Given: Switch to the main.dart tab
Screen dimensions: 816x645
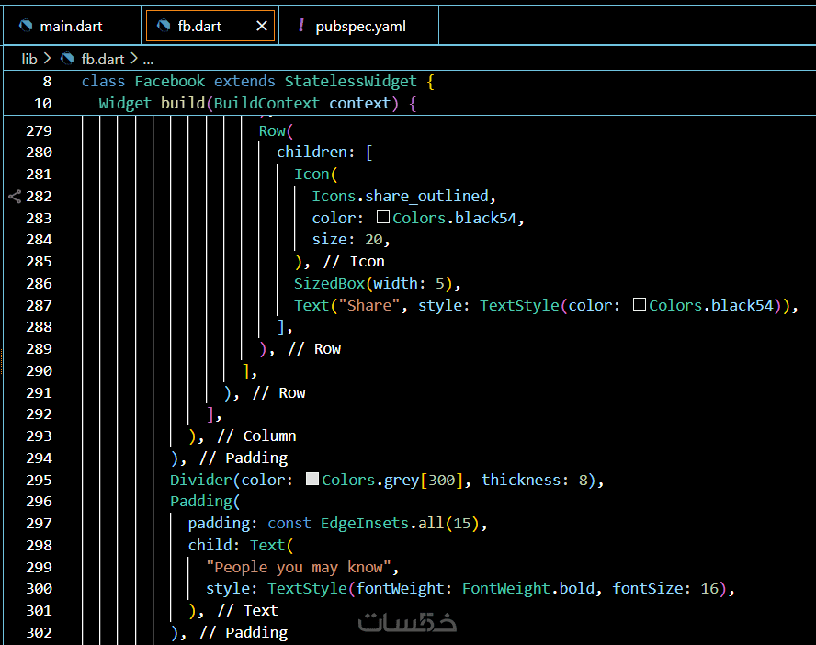Looking at the screenshot, I should click(71, 26).
